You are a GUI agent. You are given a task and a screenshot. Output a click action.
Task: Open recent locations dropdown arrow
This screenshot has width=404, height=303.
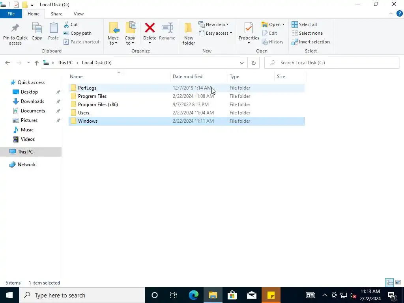(x=28, y=63)
